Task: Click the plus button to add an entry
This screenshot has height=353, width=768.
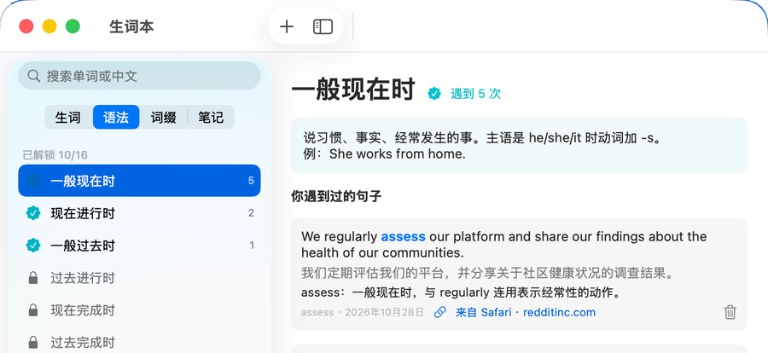Action: point(287,26)
